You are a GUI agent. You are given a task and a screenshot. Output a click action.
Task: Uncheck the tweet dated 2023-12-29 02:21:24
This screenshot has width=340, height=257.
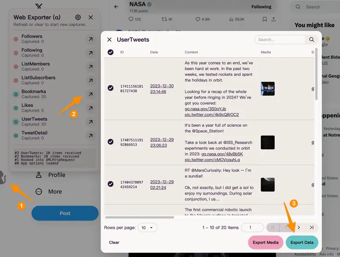(x=110, y=184)
